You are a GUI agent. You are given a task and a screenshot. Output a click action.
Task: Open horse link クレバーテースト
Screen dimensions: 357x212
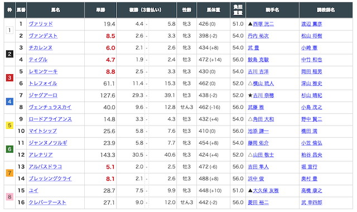[47, 202]
